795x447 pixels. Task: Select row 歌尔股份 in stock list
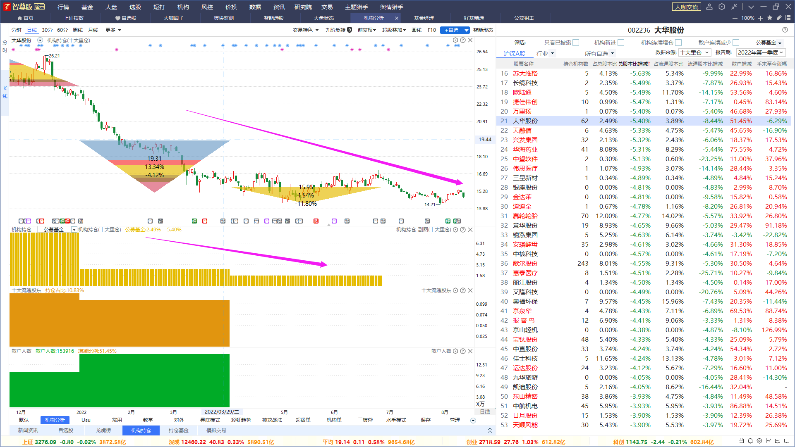[x=644, y=264]
